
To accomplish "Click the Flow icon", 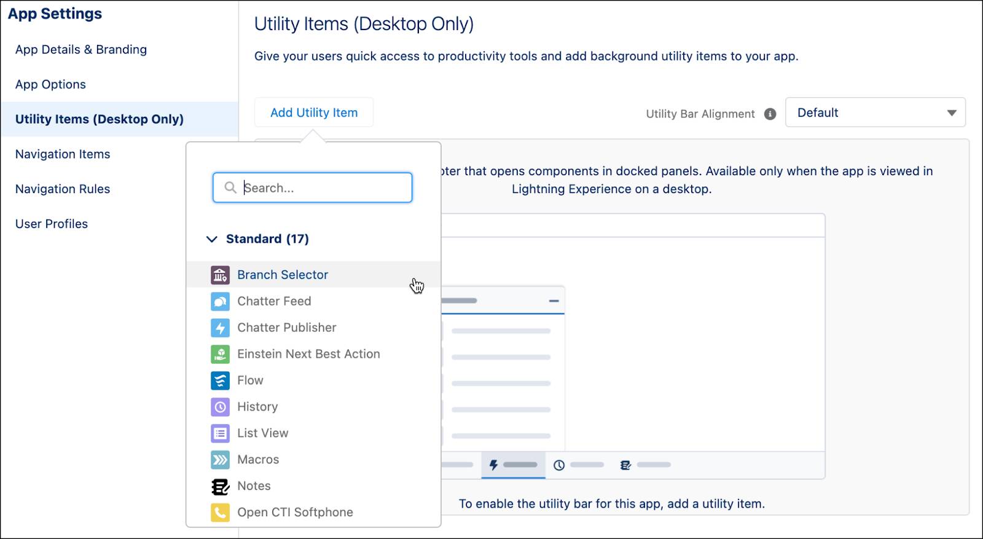I will pos(220,380).
